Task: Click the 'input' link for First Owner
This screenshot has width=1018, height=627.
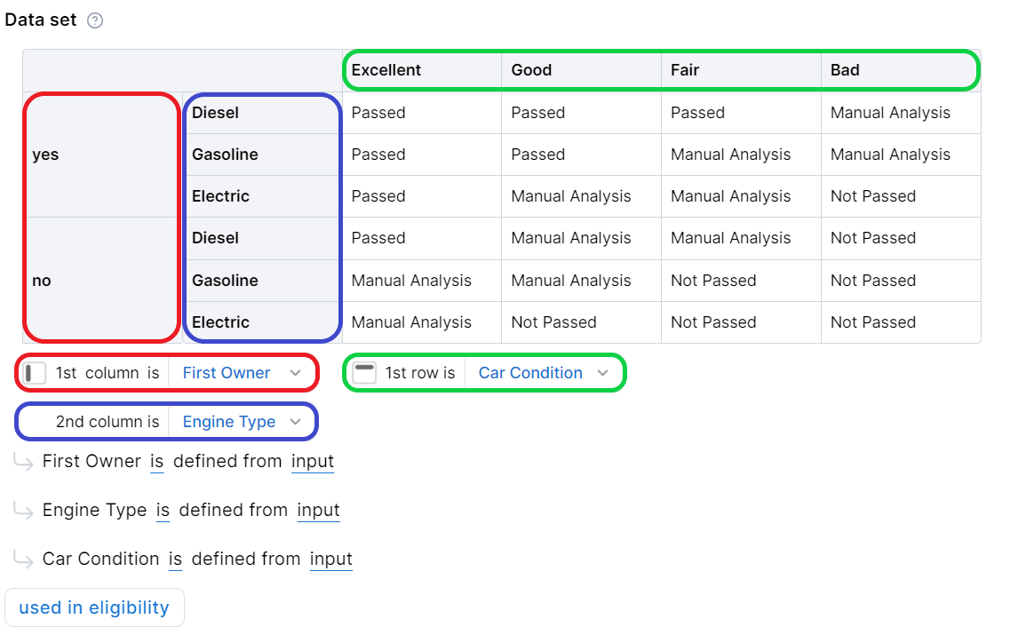Action: click(313, 462)
